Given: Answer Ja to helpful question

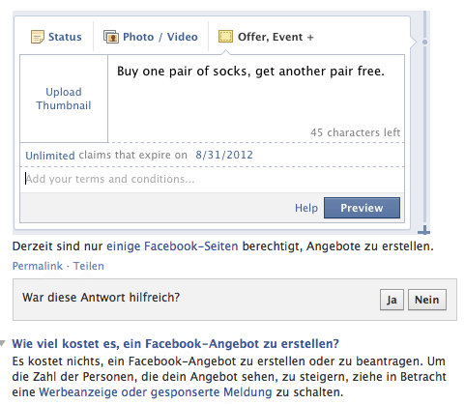Looking at the screenshot, I should click(x=392, y=300).
